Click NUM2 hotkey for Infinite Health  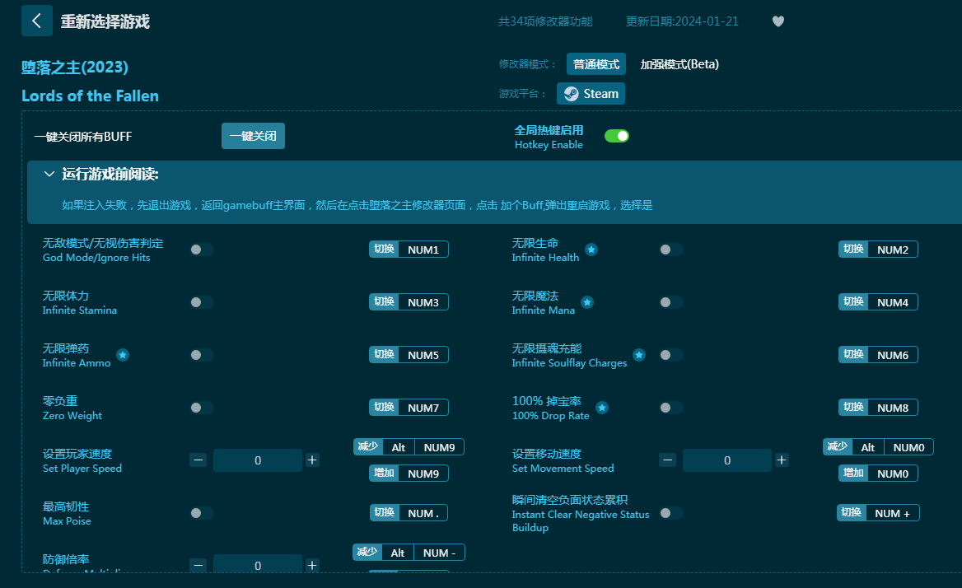click(878, 250)
